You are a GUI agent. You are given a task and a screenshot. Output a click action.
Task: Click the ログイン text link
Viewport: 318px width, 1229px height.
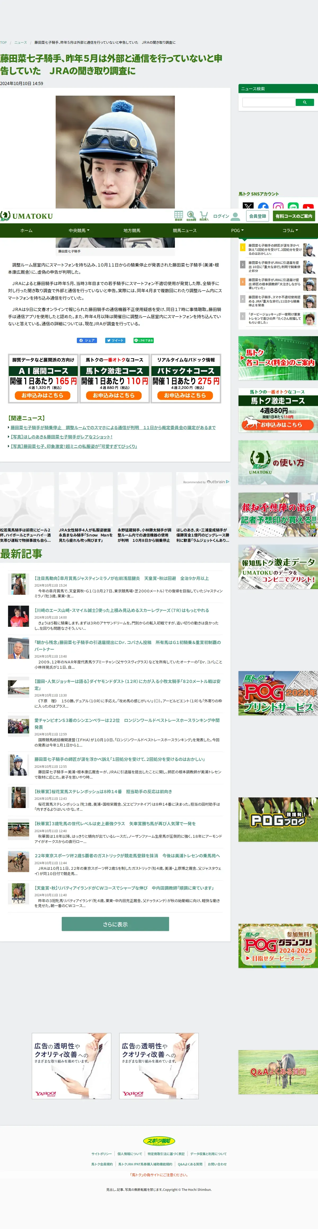click(x=221, y=216)
